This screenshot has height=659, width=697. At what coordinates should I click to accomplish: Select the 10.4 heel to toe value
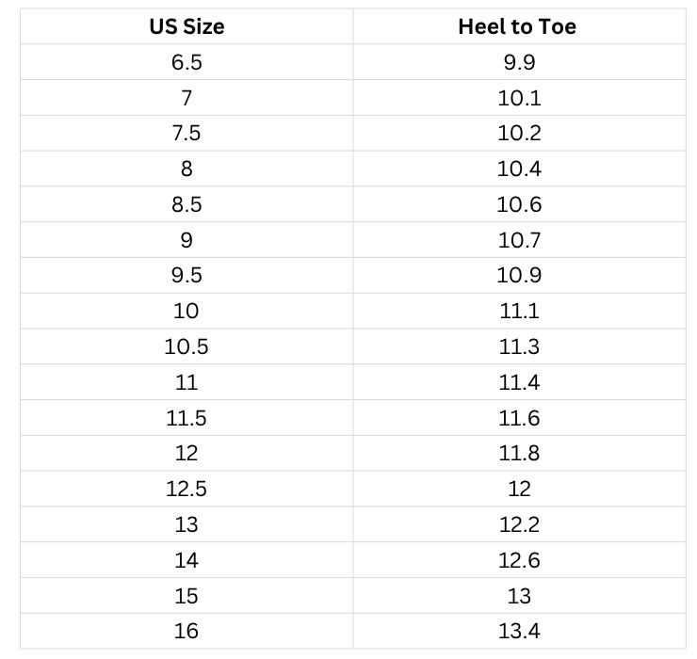(x=519, y=169)
